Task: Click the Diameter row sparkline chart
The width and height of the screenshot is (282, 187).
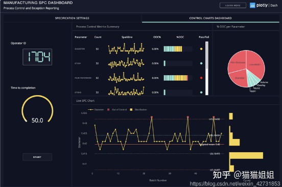Action: pyautogui.click(x=126, y=49)
